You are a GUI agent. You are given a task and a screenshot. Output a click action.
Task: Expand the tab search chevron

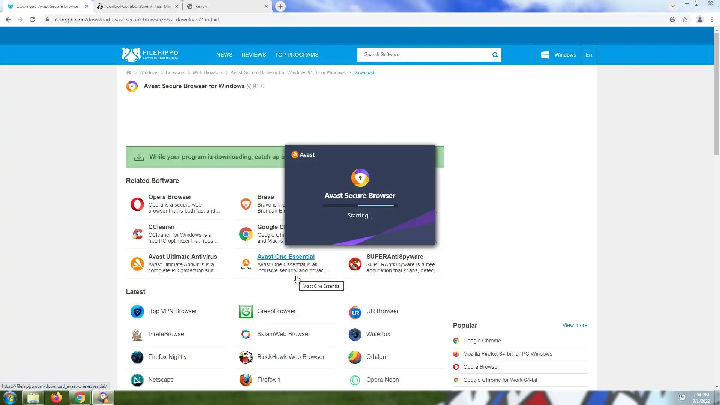(673, 6)
